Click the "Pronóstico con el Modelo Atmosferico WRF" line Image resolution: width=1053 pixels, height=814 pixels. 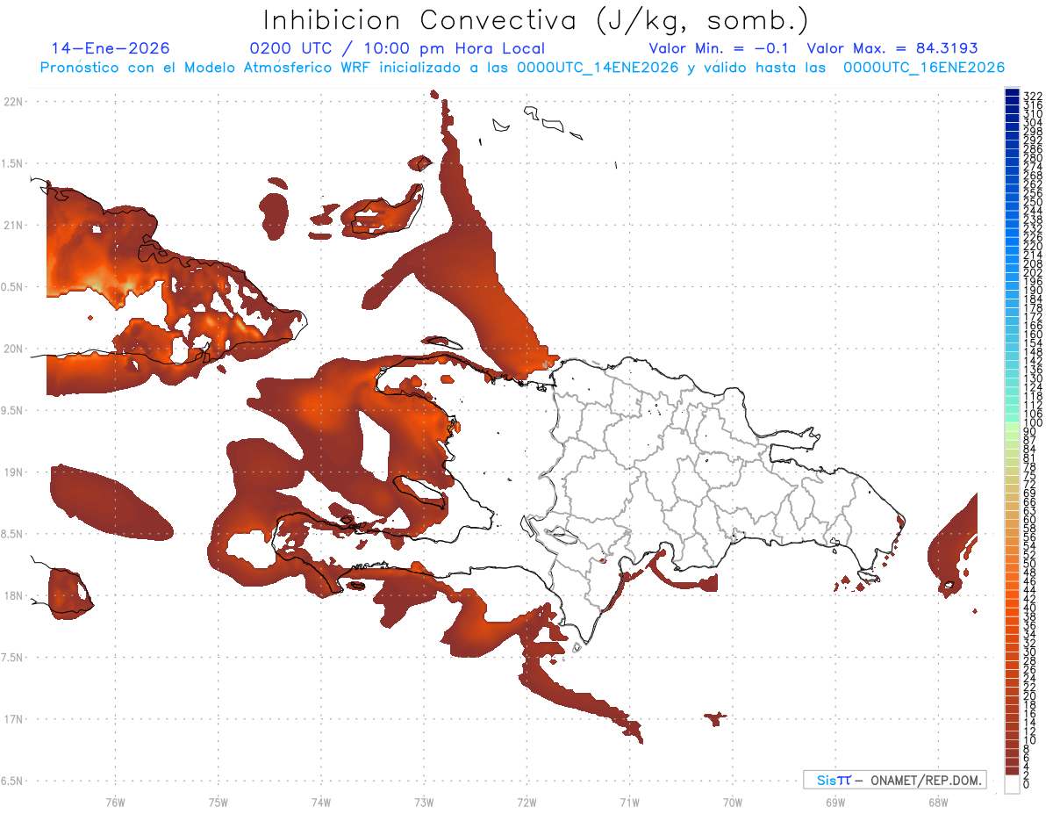point(522,68)
